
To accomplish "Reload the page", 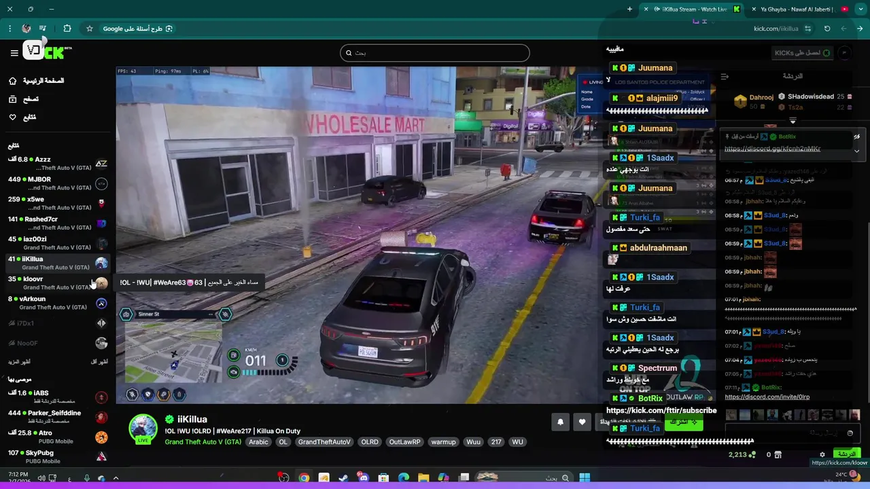I will 827,29.
